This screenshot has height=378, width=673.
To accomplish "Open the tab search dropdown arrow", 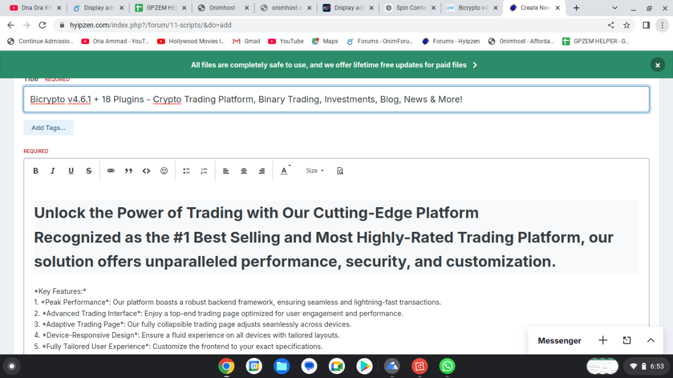I will (615, 8).
